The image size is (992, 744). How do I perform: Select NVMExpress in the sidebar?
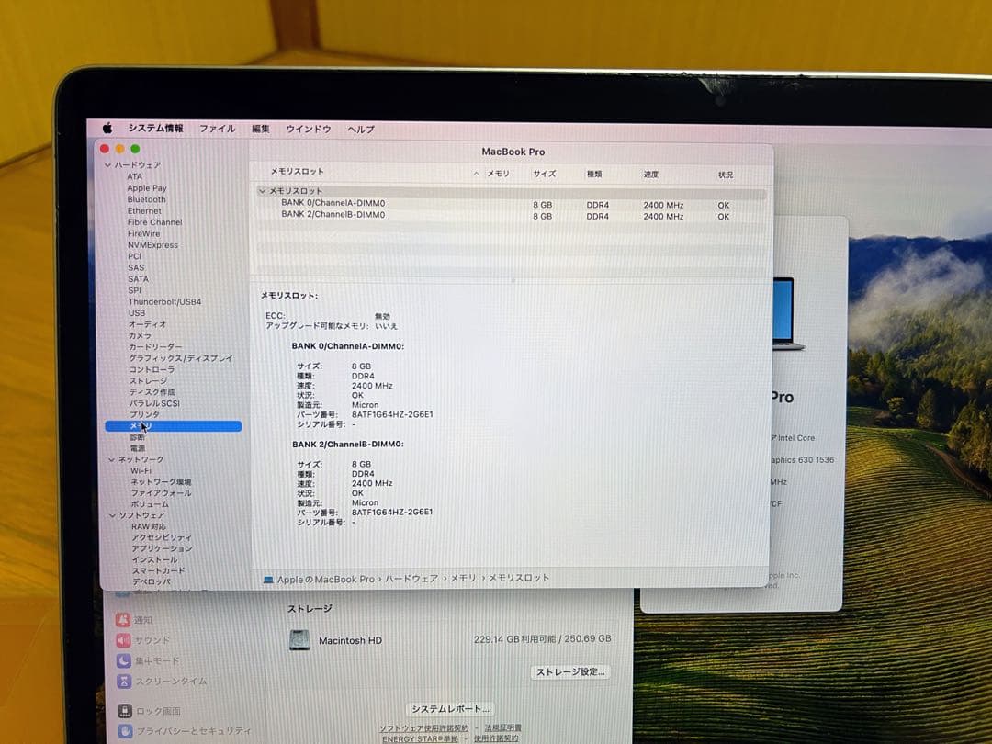coord(152,245)
